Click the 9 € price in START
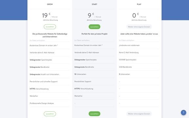This screenshot has height=118, width=189. 91,15
